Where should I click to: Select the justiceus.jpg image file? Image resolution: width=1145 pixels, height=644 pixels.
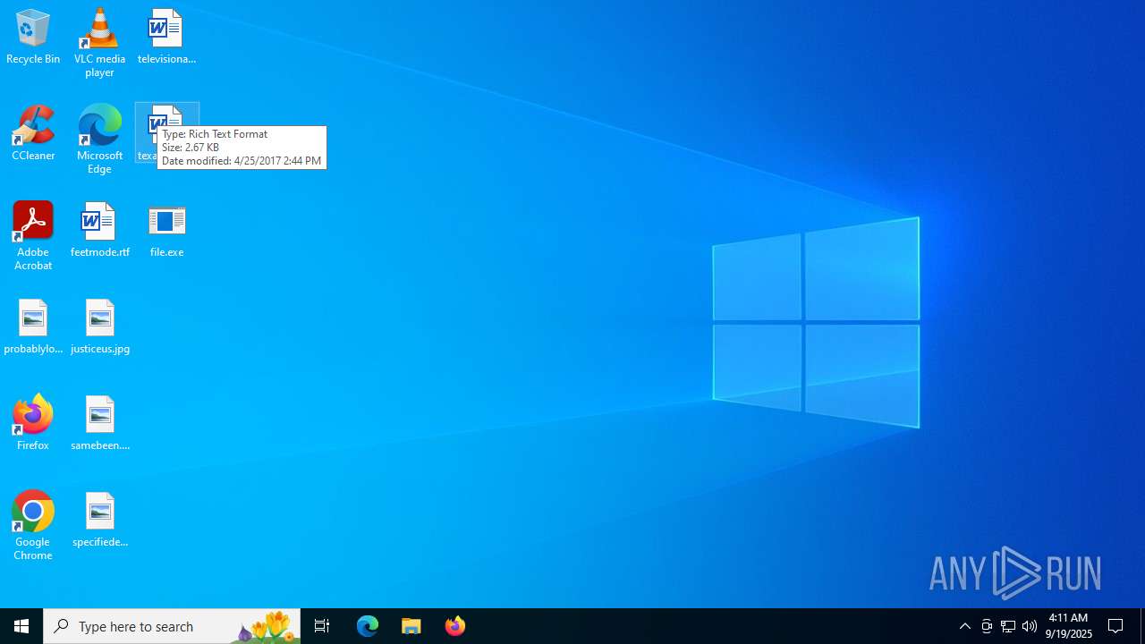[99, 327]
